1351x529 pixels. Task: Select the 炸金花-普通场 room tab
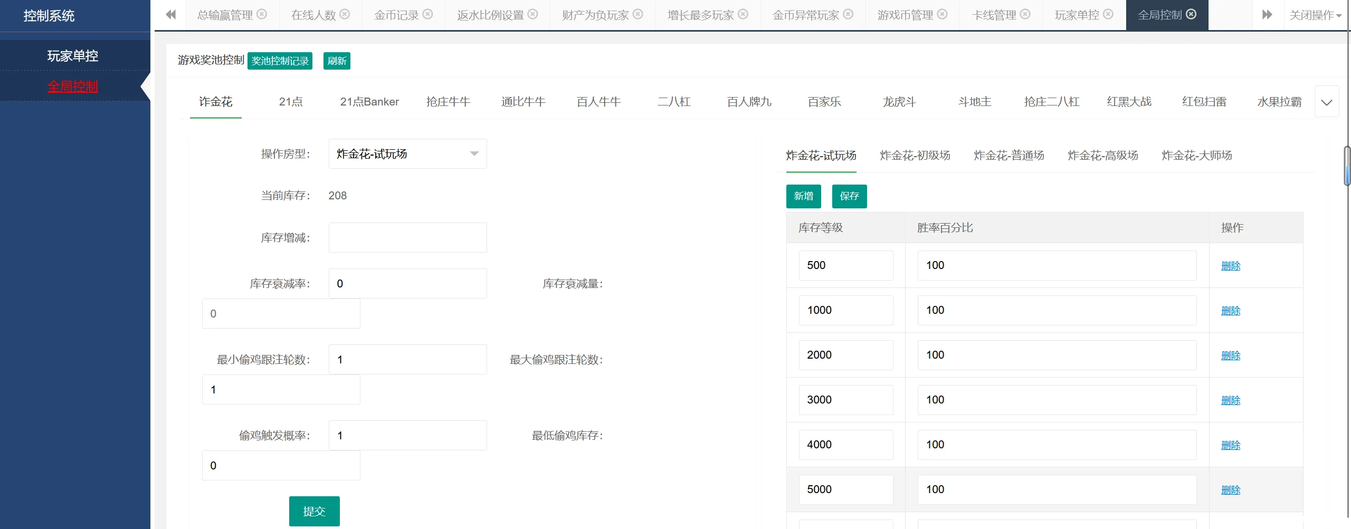tap(1009, 156)
